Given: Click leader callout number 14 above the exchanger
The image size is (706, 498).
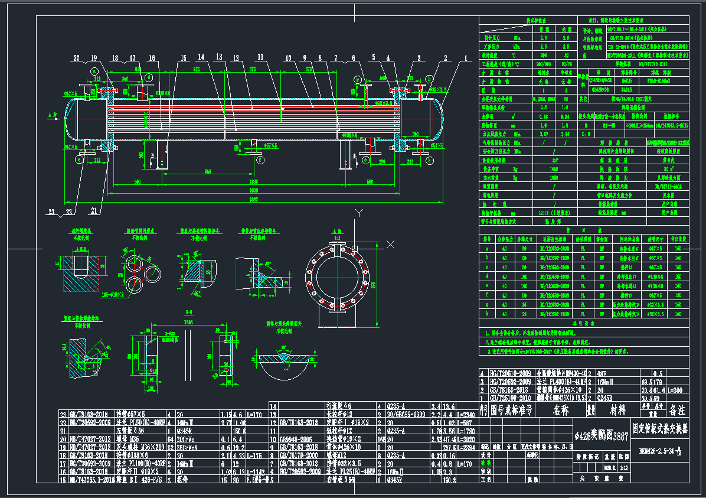Looking at the screenshot, I should pyautogui.click(x=201, y=57).
